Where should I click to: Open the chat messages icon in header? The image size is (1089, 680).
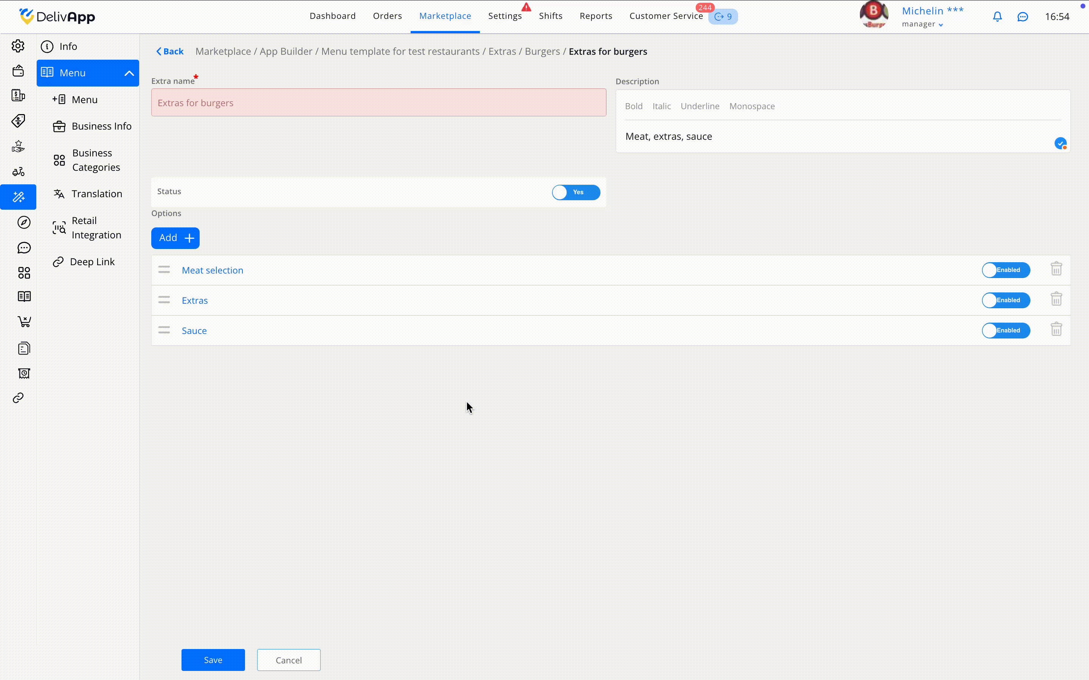(1022, 17)
